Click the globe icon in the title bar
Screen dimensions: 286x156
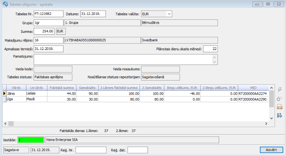pyautogui.click(x=5, y=4)
